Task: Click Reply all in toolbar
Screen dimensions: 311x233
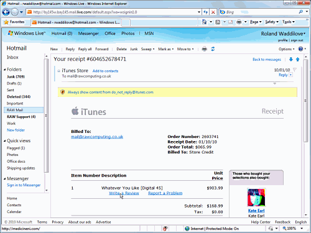Action: point(85,49)
